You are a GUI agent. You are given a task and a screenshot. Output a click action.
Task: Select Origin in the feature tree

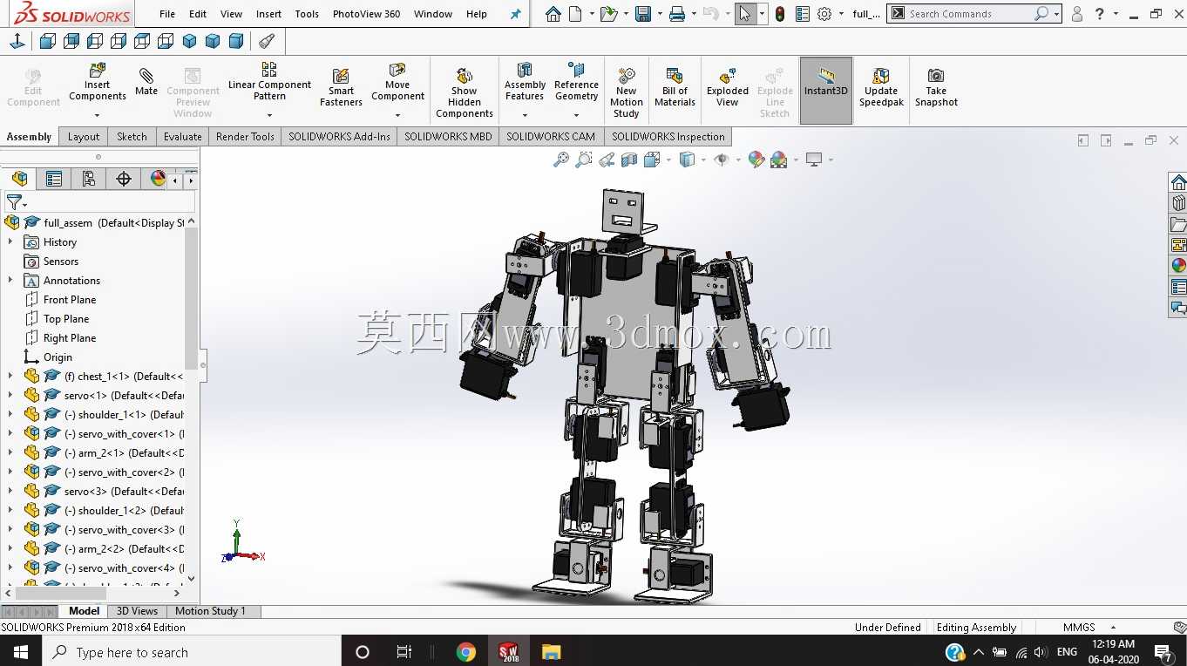tap(58, 357)
